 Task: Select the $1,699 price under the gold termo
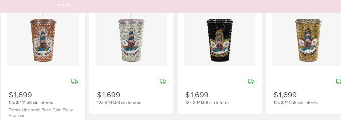click(x=285, y=95)
